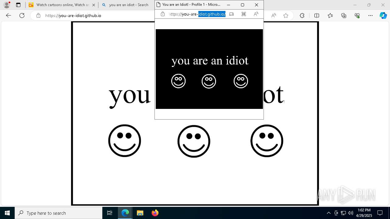The height and width of the screenshot is (219, 390).
Task: Click popup window lock icon
Action: click(x=163, y=14)
